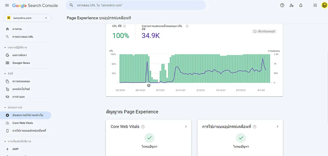
Task: Click the news icon beside Google News
Action: (8, 63)
